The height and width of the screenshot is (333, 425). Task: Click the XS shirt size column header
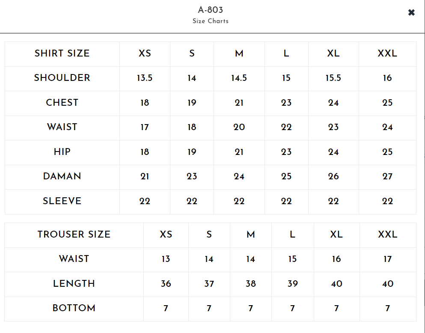click(145, 54)
